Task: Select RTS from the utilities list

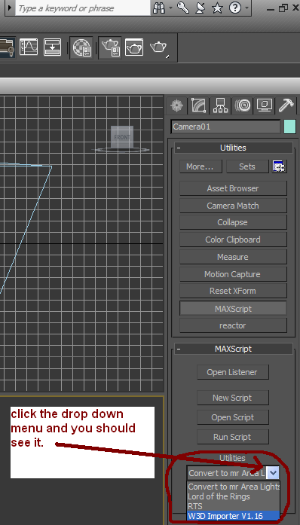Action: click(234, 506)
